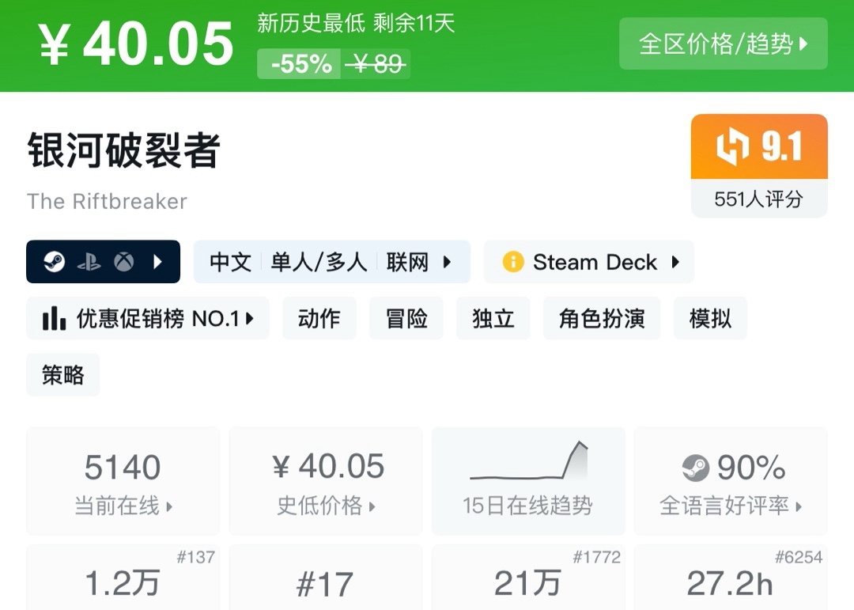Click the PlayStation platform icon
Screen dimensions: 854x610
click(x=89, y=262)
